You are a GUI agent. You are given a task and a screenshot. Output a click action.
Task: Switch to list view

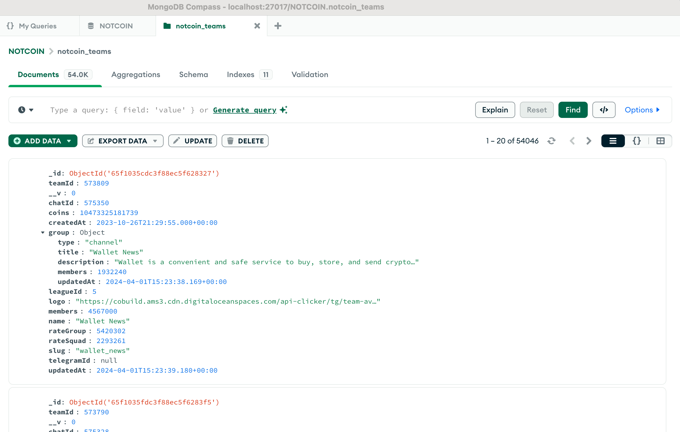(x=613, y=141)
